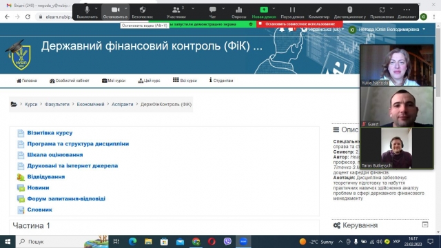The width and height of the screenshot is (441, 248).
Task: Open Microsoft Edge from taskbar
Action: coord(132,242)
